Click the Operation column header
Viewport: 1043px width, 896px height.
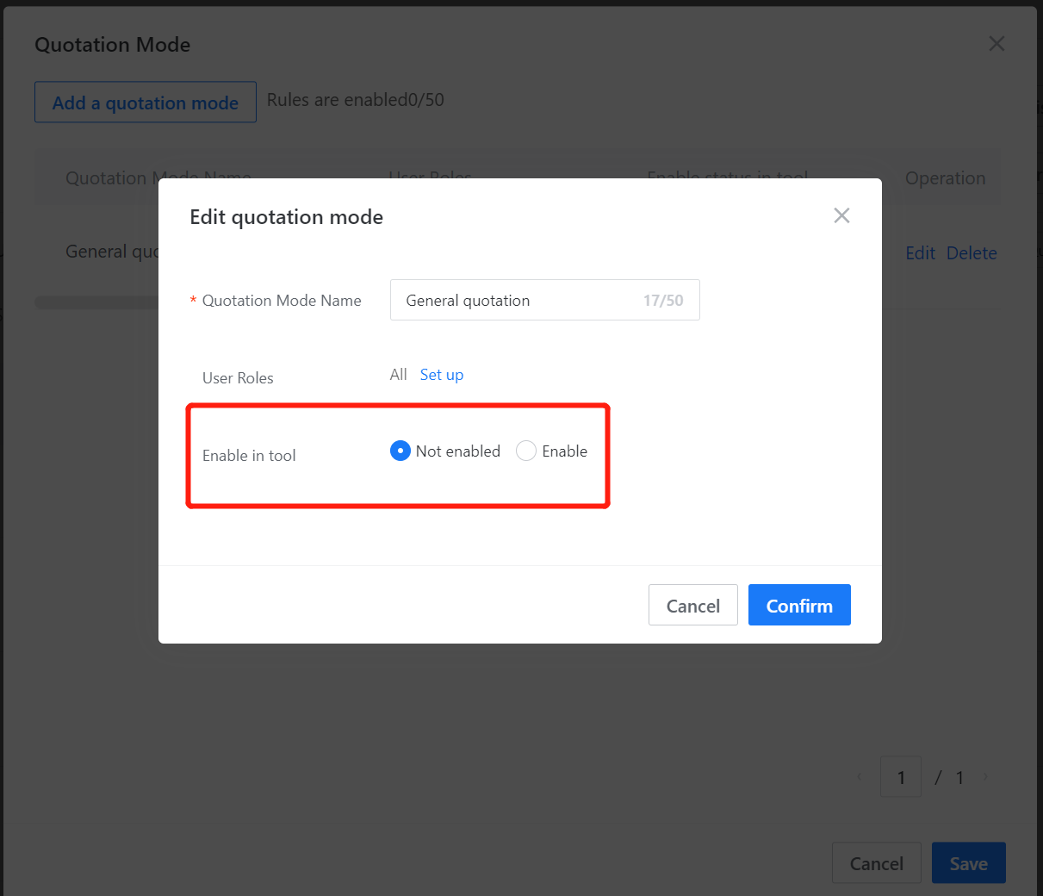945,178
